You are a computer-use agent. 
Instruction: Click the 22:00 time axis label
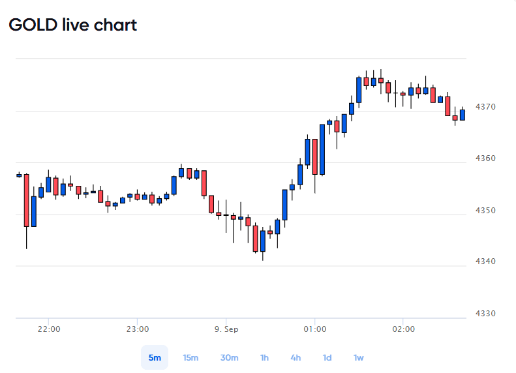[x=49, y=329]
